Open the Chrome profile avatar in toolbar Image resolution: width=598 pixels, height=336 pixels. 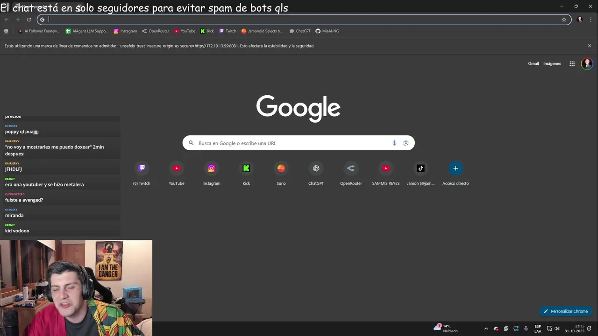pos(580,20)
